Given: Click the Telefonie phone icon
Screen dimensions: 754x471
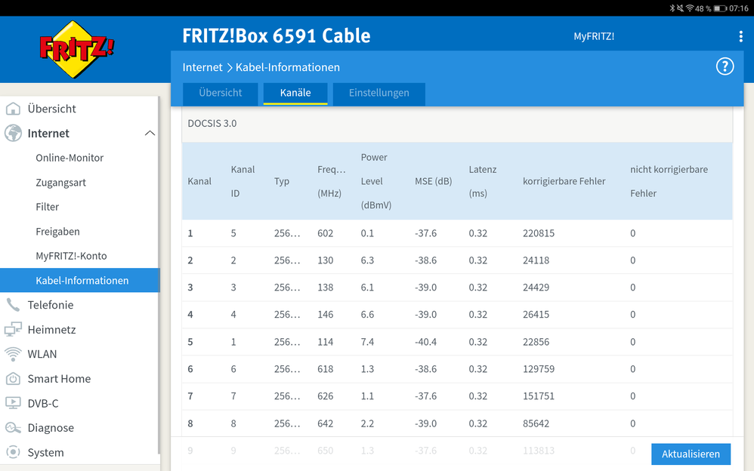Looking at the screenshot, I should 13,305.
